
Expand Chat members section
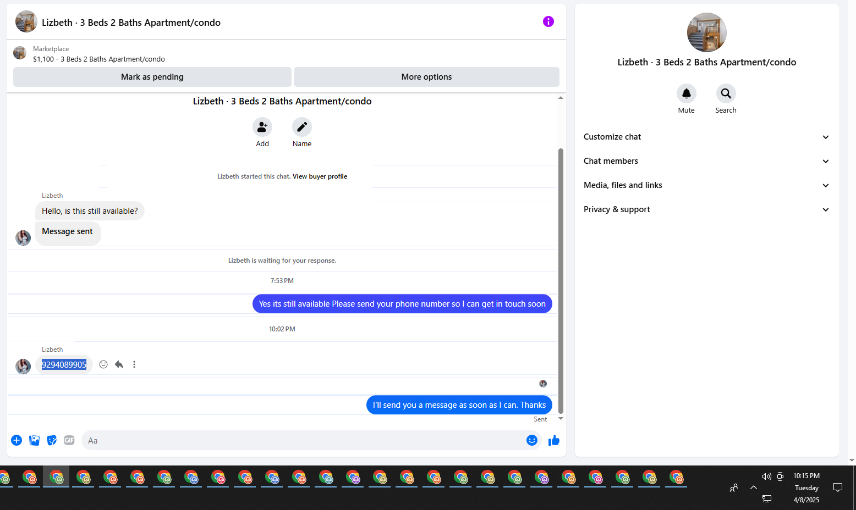pyautogui.click(x=707, y=161)
